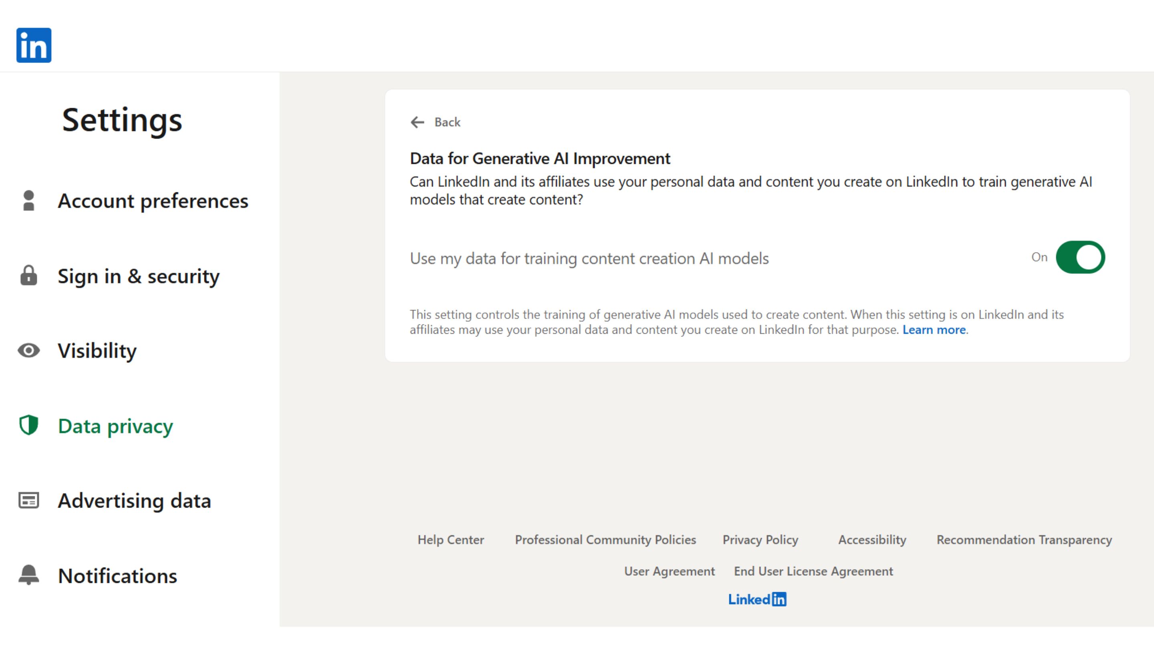This screenshot has height=649, width=1154.
Task: Open the Accessibility footer link
Action: [872, 540]
